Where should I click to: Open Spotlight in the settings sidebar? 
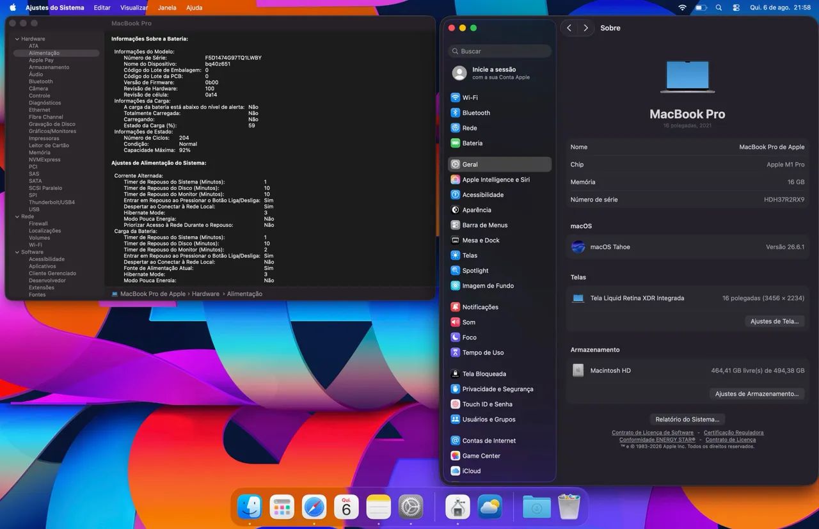pos(500,271)
